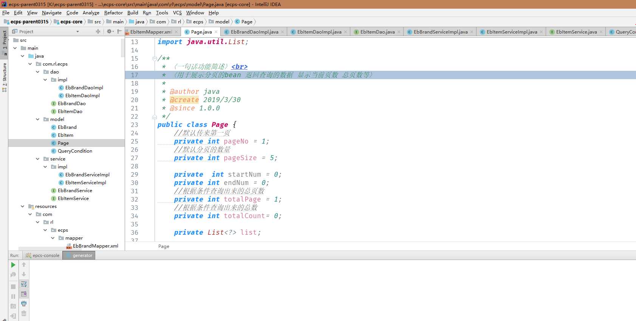This screenshot has height=321, width=636.
Task: Toggle soft-wrap in Run console
Action: click(24, 284)
